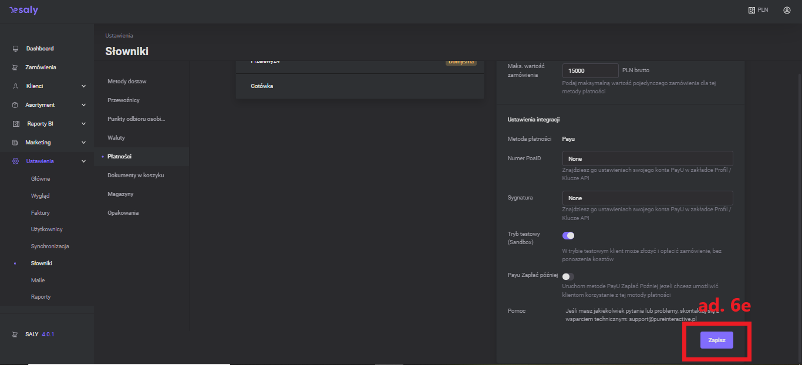
Task: Enable Payu Zapłać później toggle
Action: tap(568, 276)
